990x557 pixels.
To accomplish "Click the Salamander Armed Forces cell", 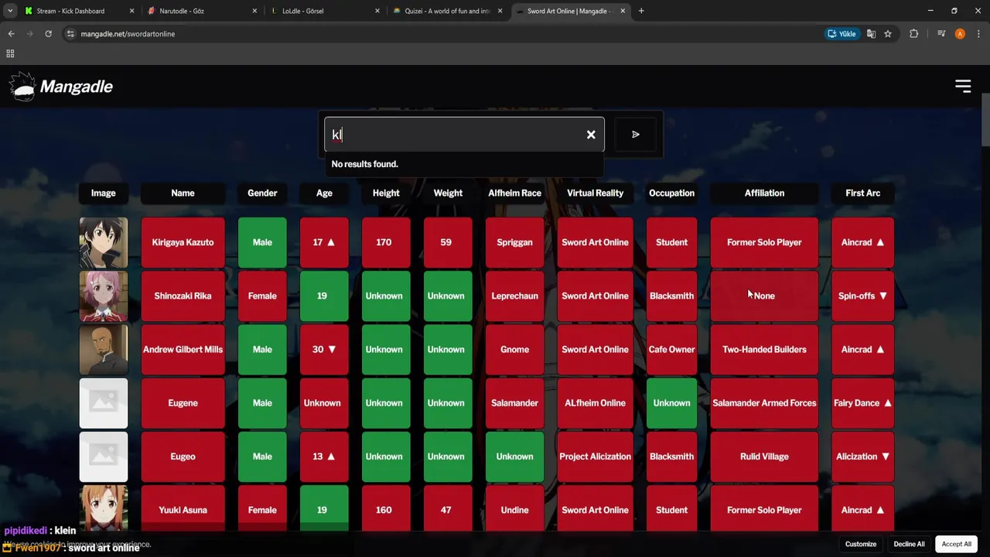I will 764,403.
